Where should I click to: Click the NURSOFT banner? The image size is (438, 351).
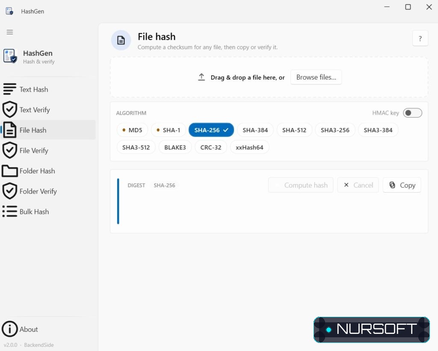coord(372,330)
